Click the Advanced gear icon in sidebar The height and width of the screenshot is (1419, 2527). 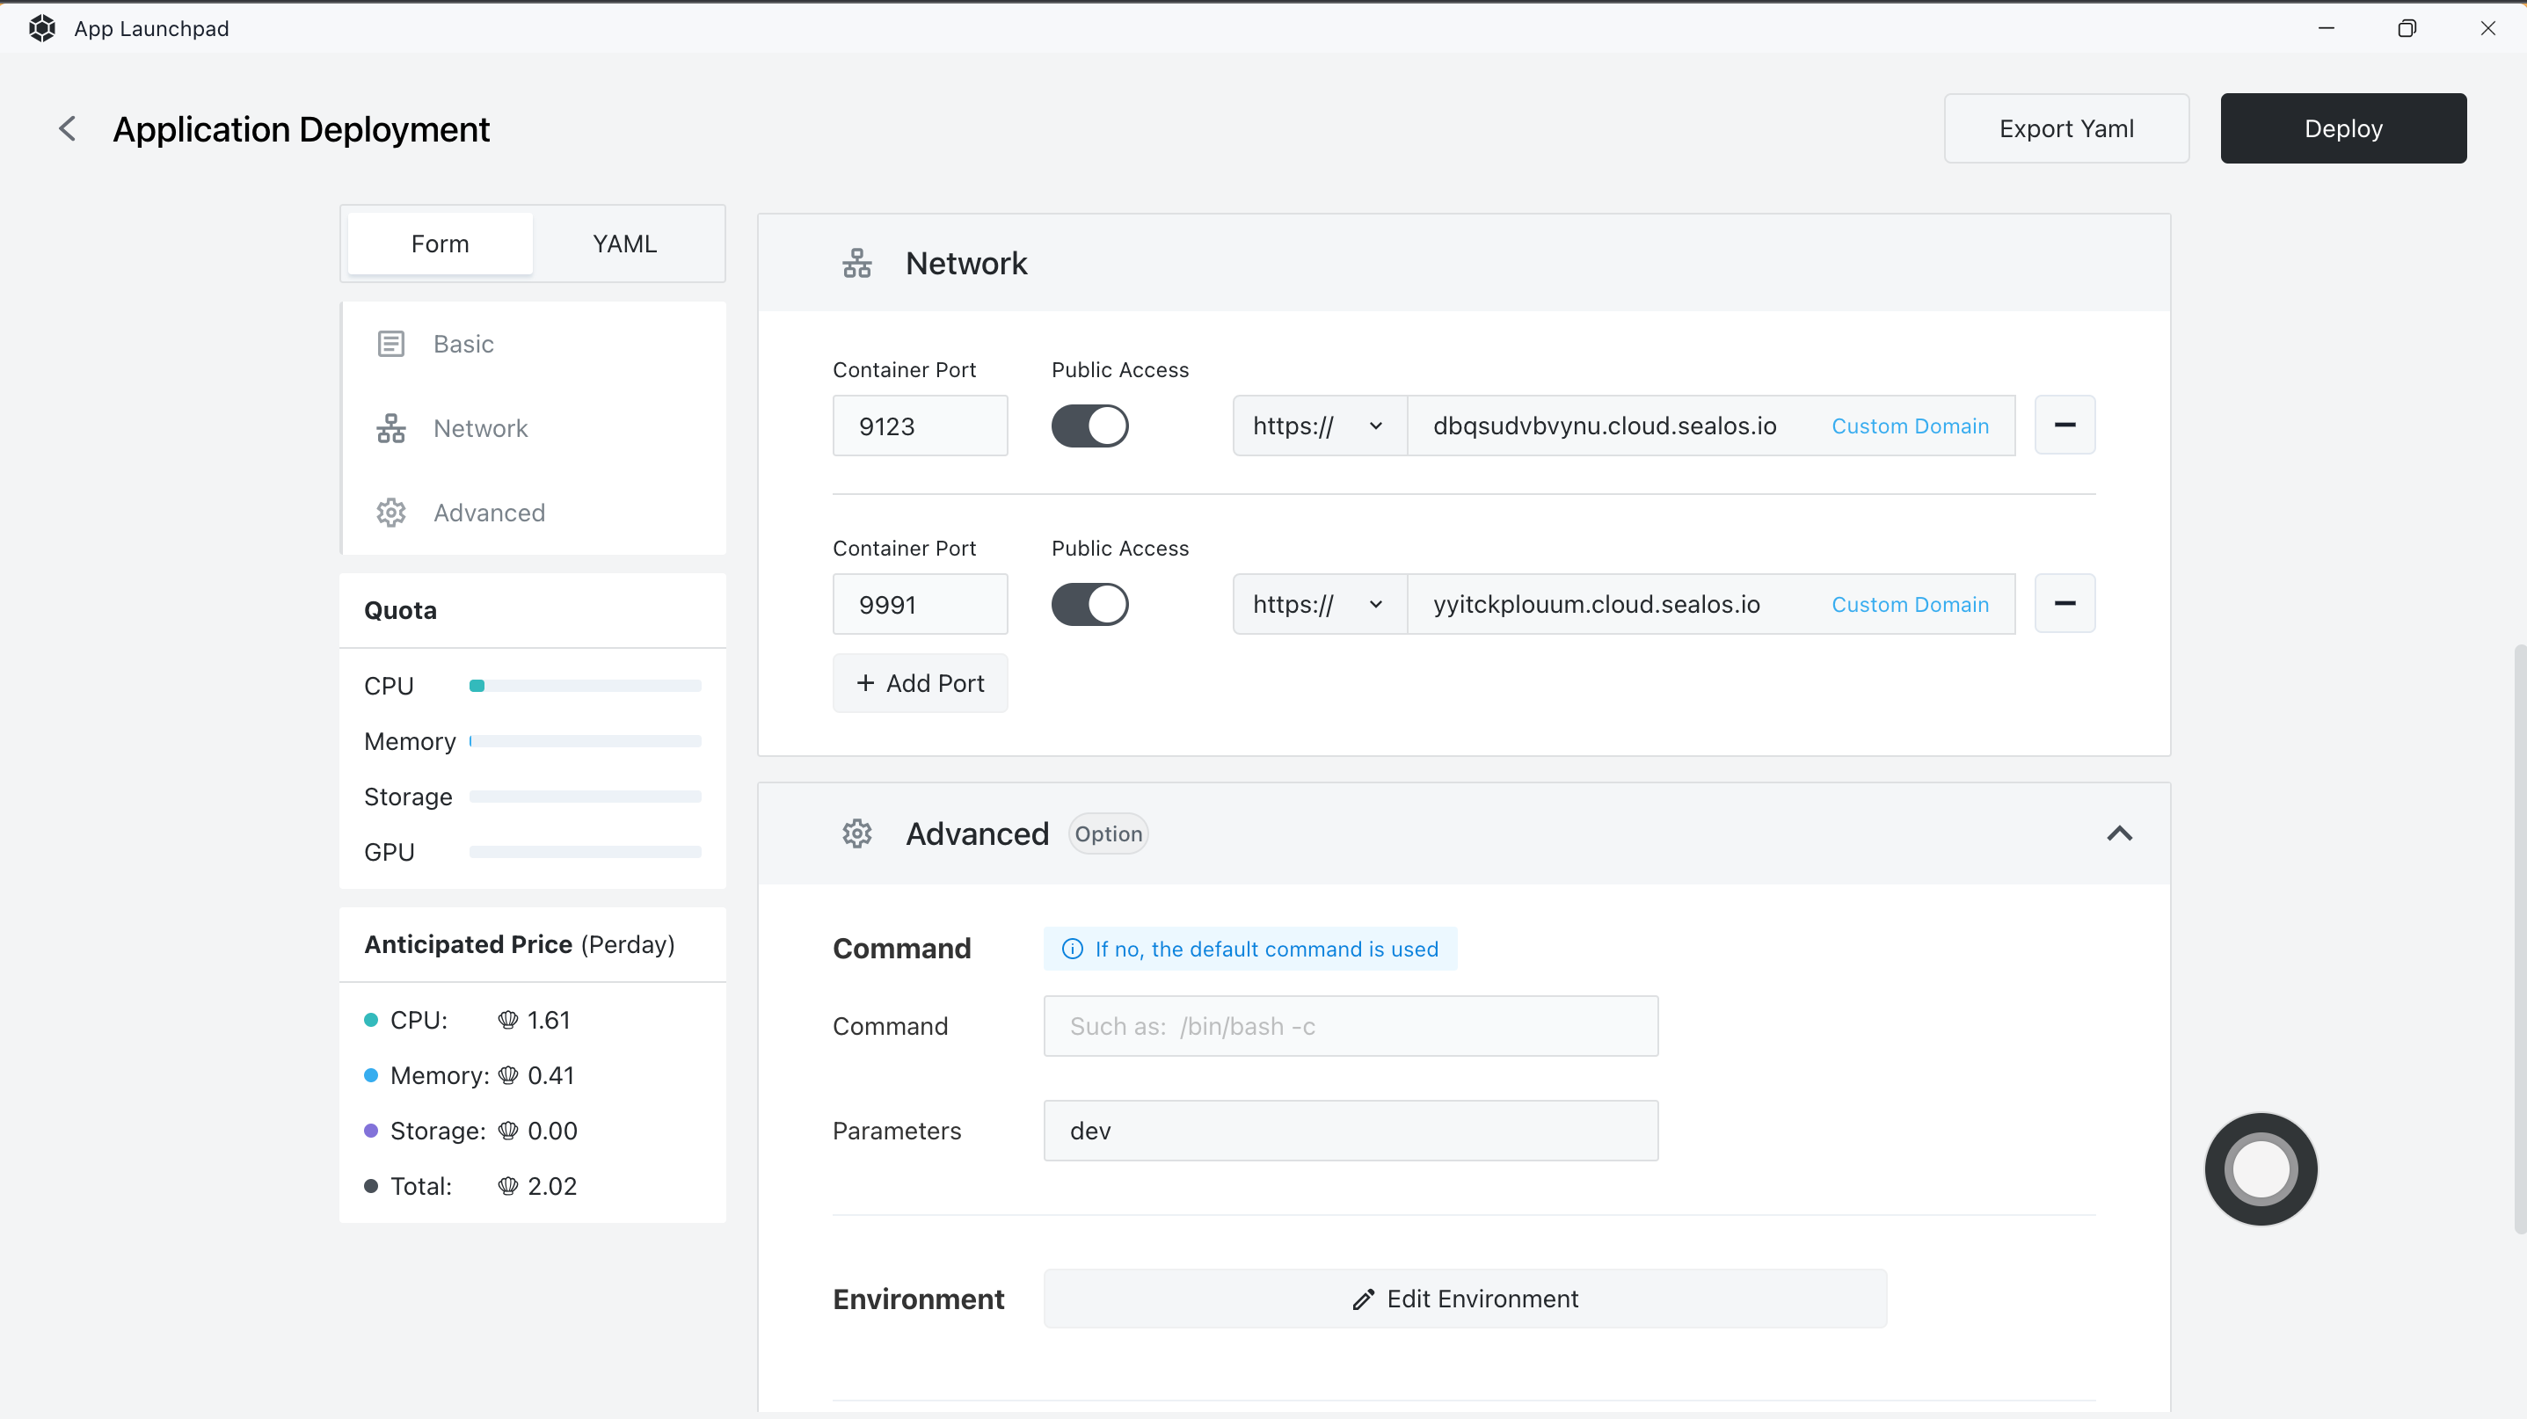(390, 513)
